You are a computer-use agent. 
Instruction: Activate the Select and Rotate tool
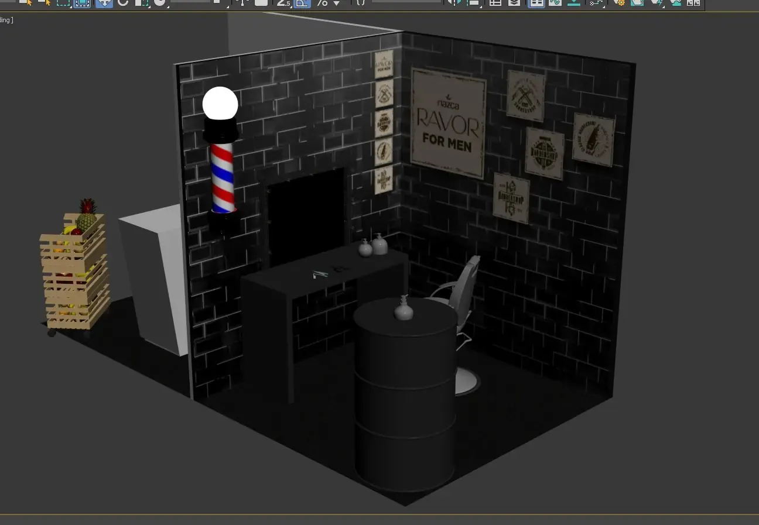click(x=123, y=3)
